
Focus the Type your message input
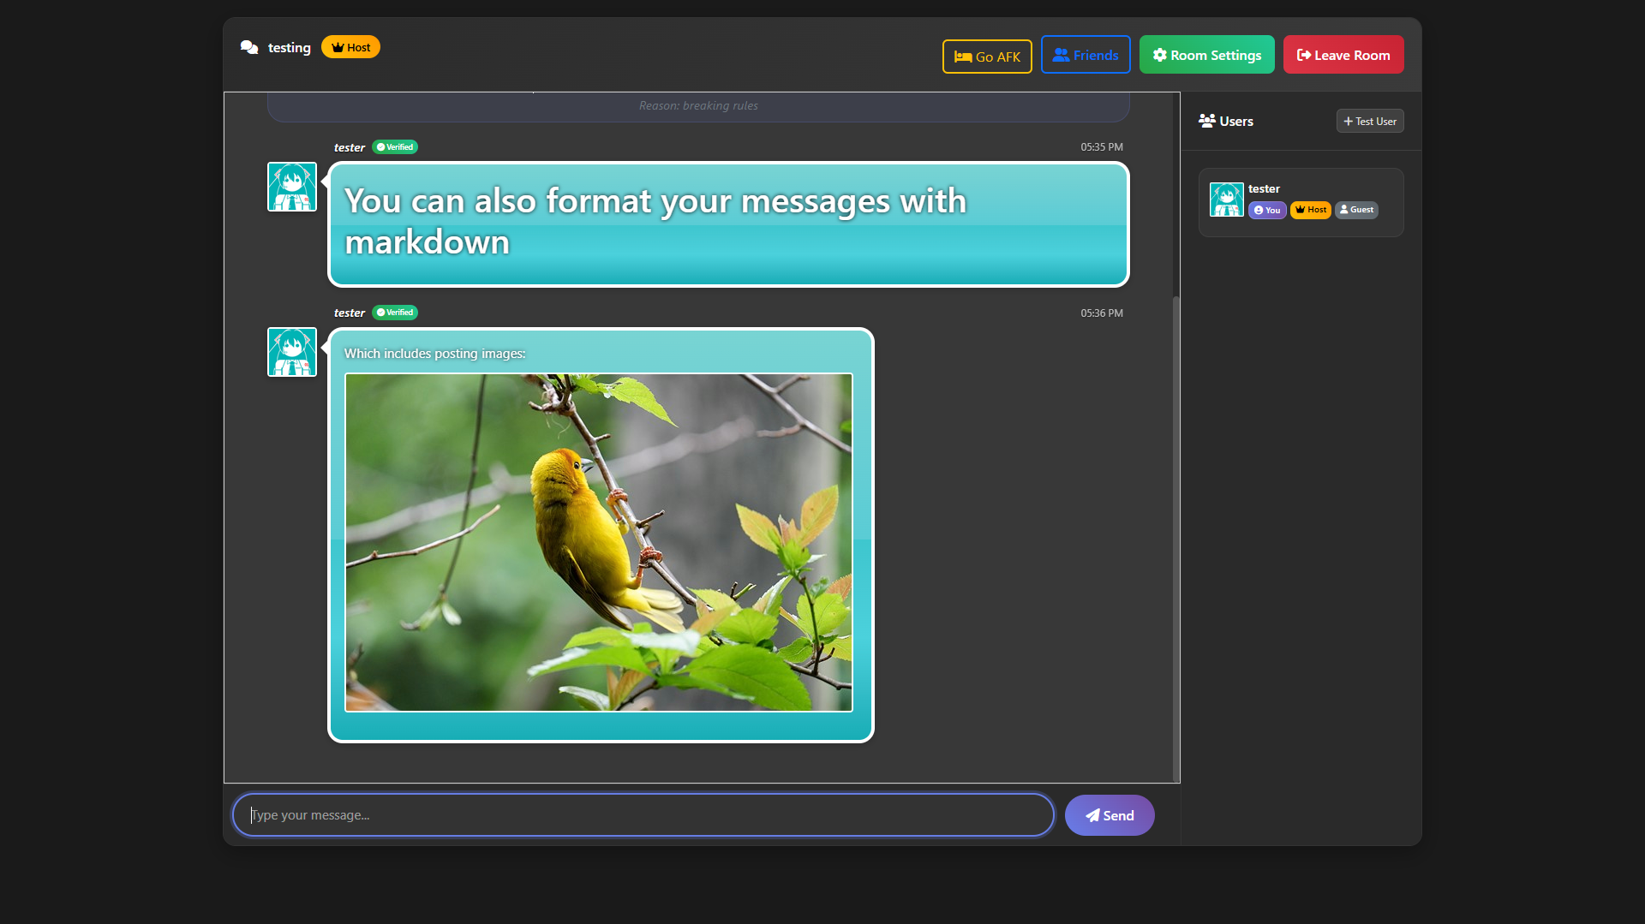click(x=643, y=815)
